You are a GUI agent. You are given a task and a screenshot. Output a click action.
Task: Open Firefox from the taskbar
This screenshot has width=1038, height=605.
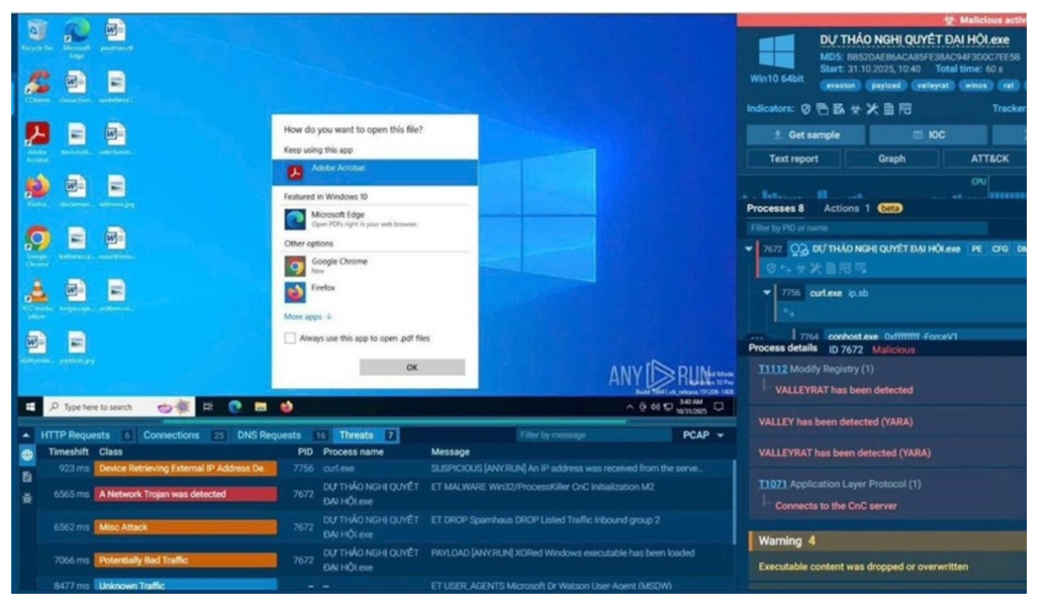point(286,406)
